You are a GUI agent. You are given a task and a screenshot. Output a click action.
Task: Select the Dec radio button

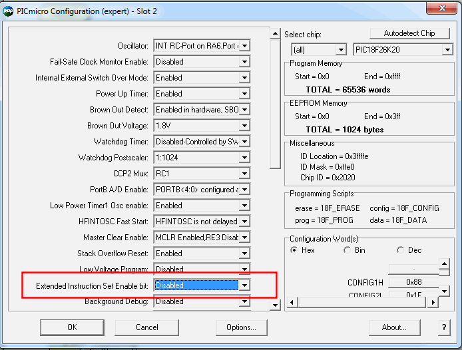(x=400, y=250)
